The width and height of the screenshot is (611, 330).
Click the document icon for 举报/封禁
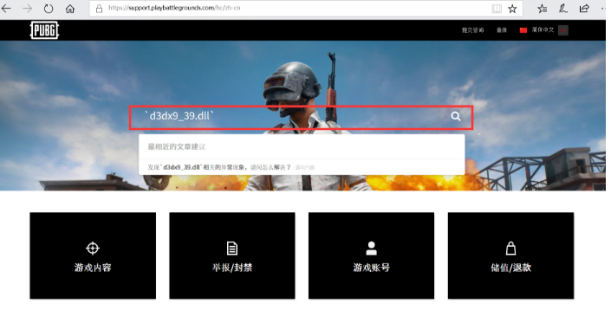pos(232,248)
